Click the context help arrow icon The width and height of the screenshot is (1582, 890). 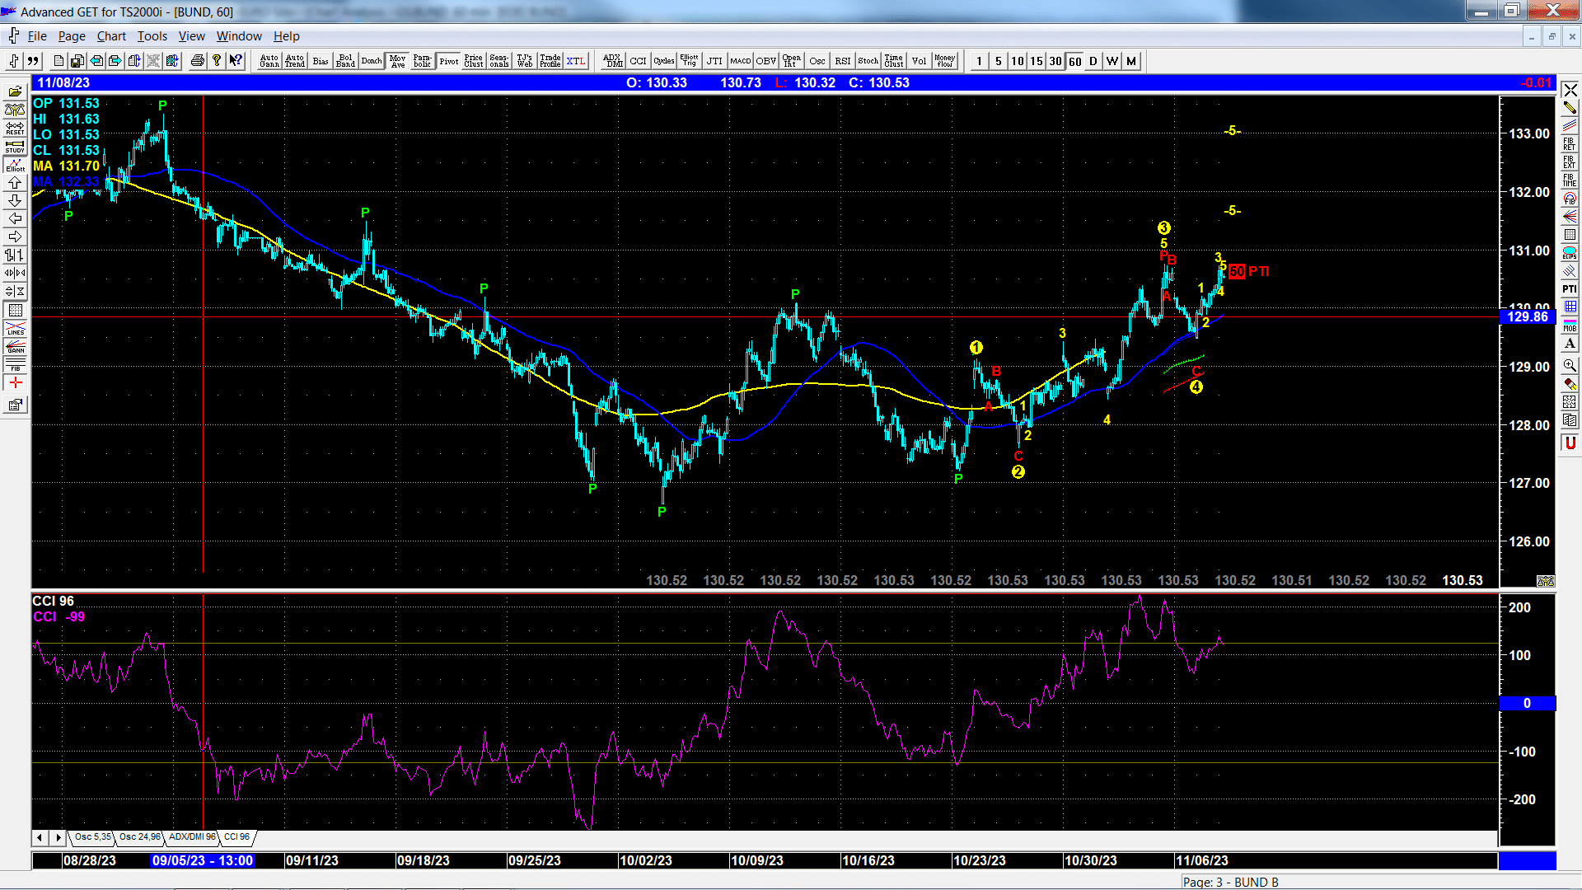click(x=236, y=61)
